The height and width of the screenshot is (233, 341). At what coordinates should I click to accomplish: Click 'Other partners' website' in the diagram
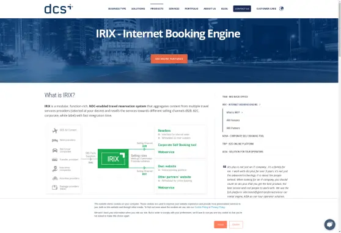174,177
